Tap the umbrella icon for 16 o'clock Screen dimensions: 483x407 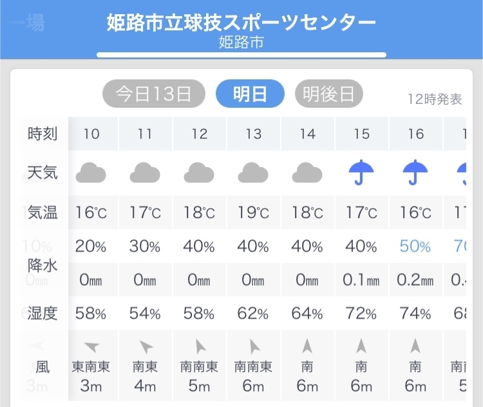[x=415, y=172]
